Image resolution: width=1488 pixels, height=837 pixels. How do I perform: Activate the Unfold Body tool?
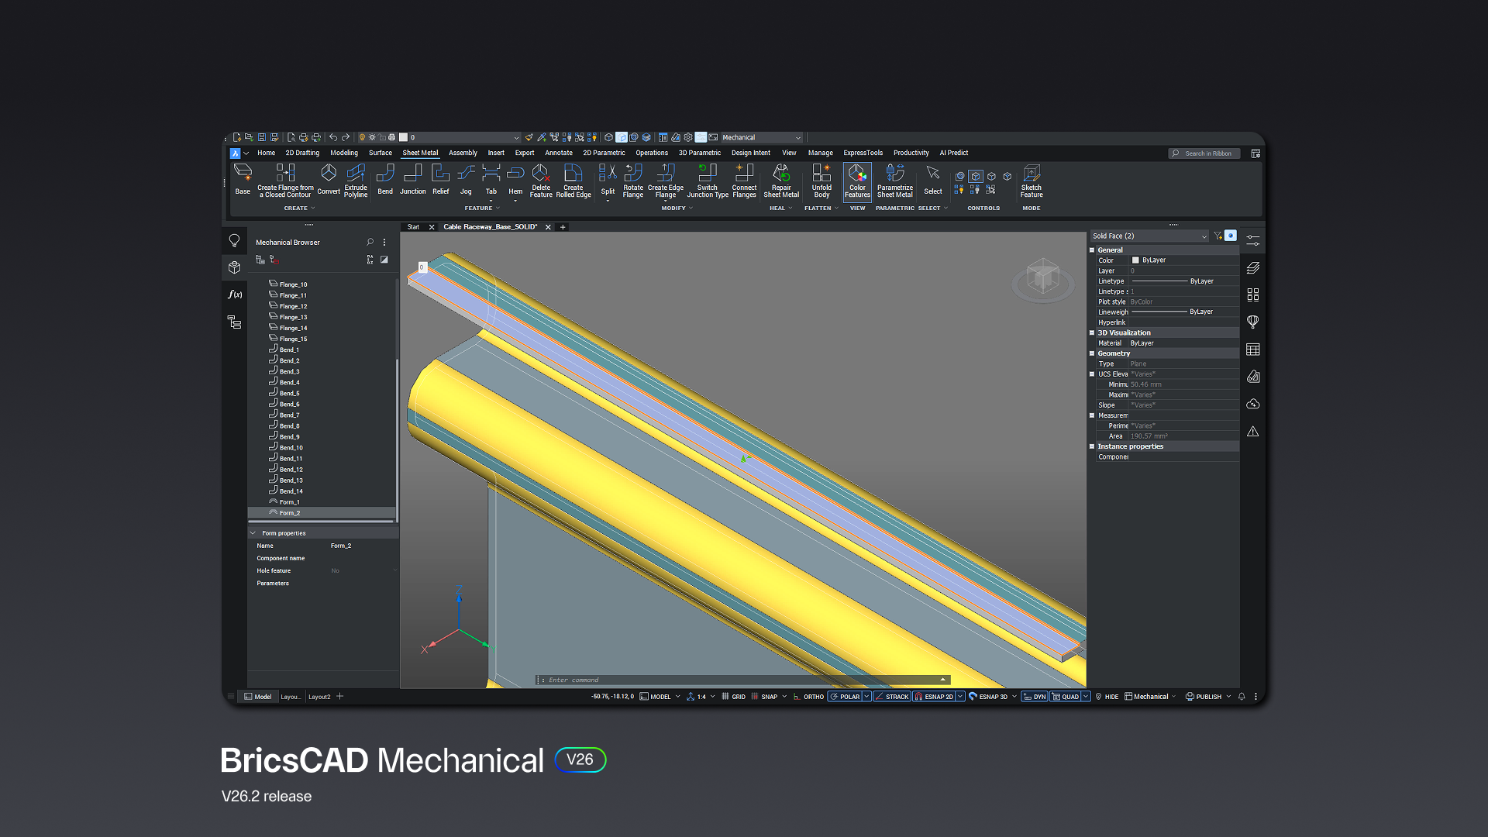(x=821, y=182)
